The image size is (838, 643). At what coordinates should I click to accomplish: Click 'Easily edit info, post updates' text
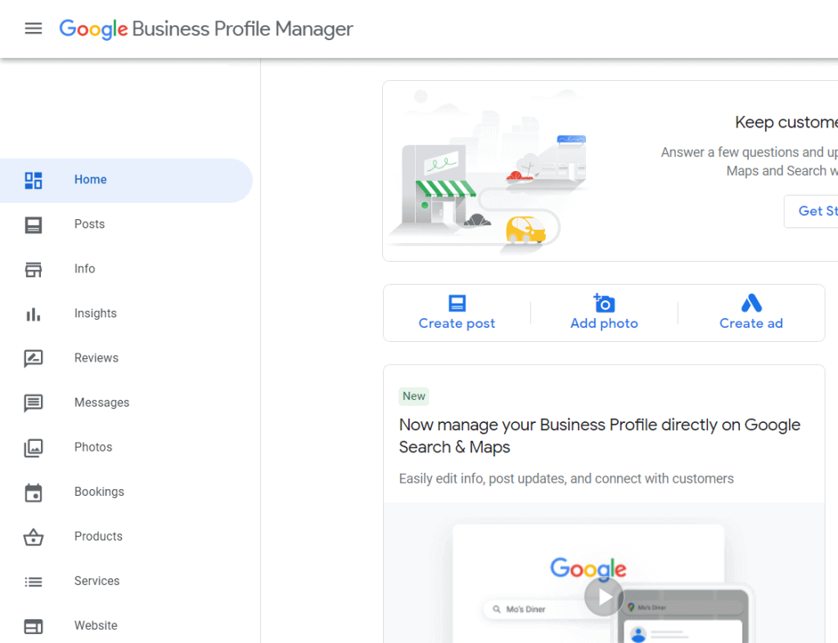pyautogui.click(x=566, y=479)
